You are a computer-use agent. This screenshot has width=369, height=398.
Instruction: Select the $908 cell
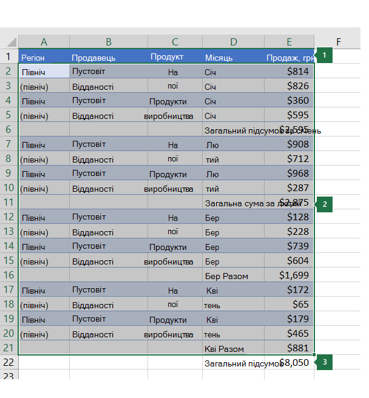(x=289, y=144)
